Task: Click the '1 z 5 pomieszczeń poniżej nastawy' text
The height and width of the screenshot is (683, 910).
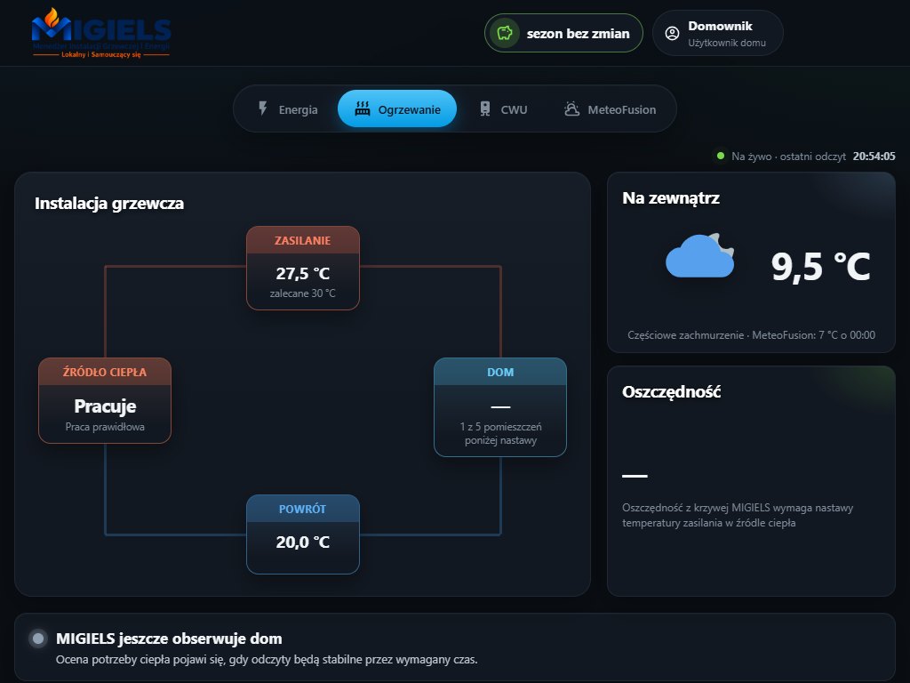Action: coord(500,433)
